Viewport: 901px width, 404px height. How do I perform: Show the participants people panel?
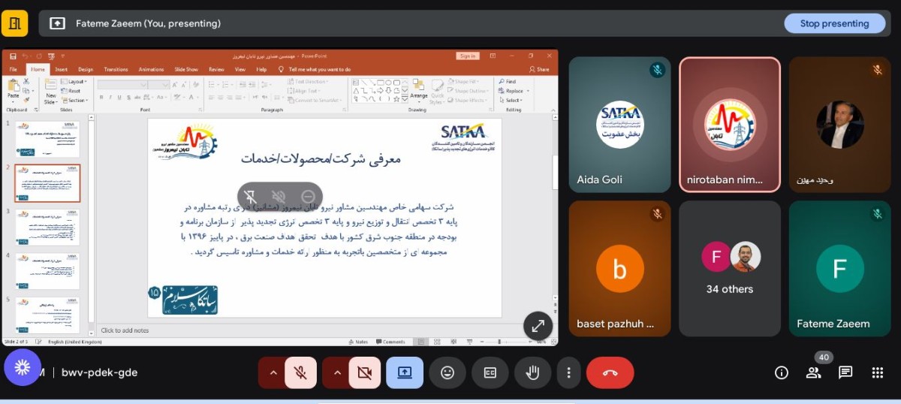pyautogui.click(x=813, y=372)
